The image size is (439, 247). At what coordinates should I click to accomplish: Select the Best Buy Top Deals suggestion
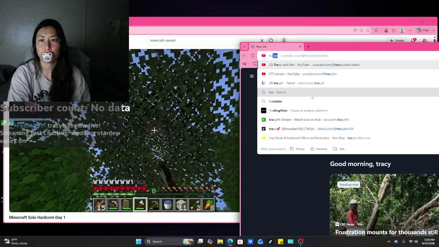tap(348, 138)
